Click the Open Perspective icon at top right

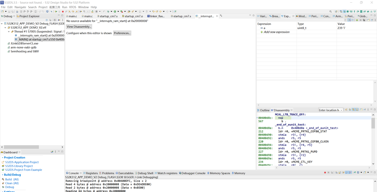tap(336, 12)
